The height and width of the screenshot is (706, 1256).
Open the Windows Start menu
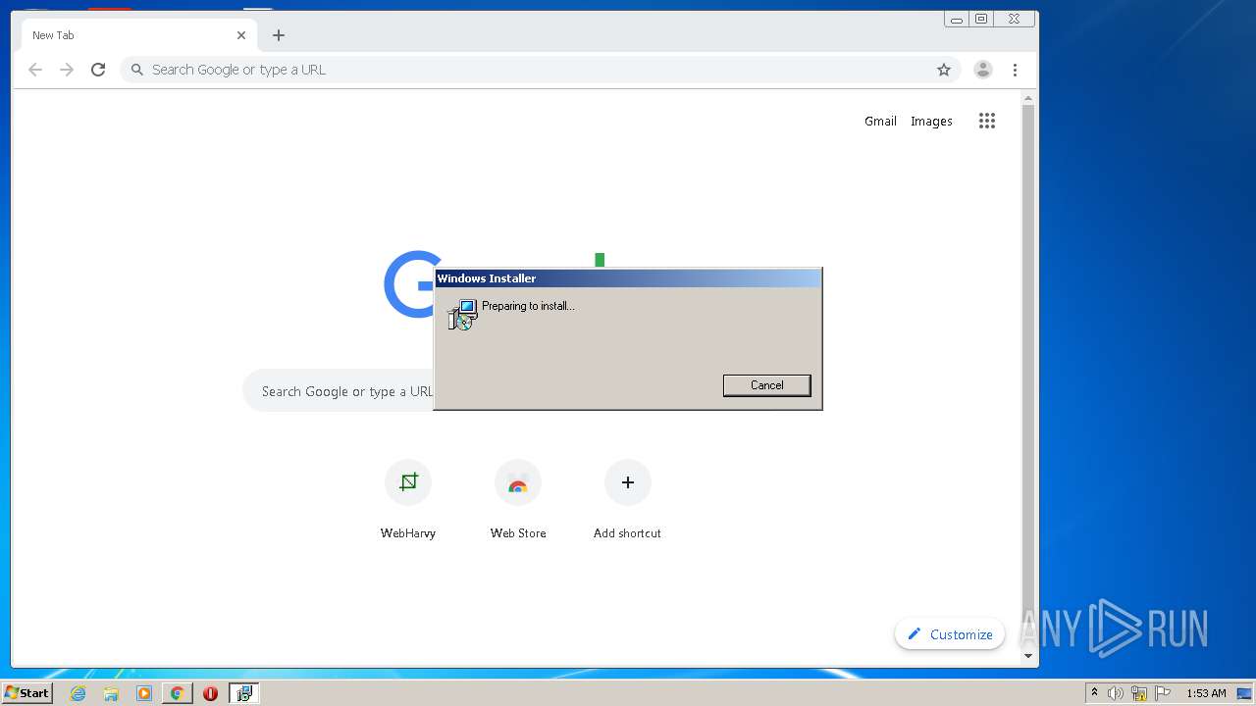(x=27, y=693)
